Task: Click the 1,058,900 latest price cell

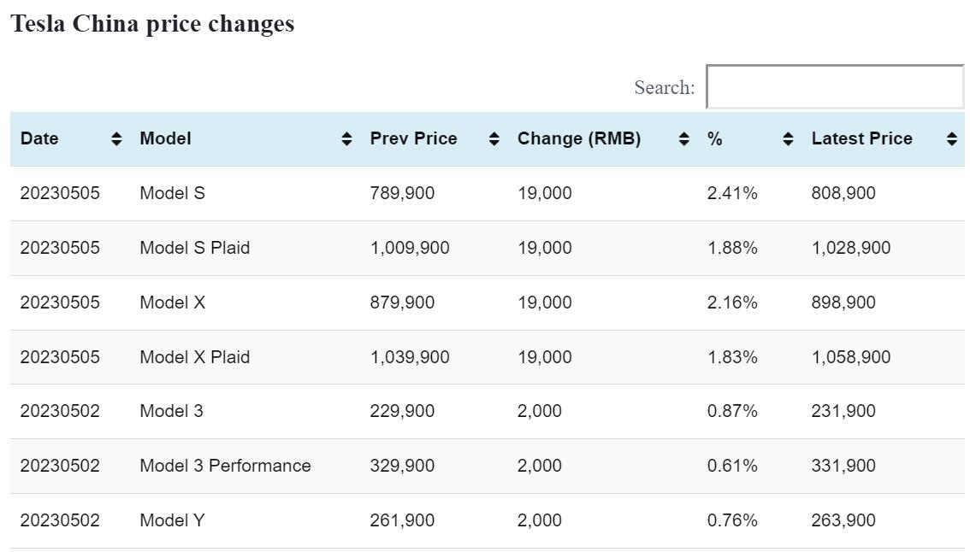Action: (850, 357)
